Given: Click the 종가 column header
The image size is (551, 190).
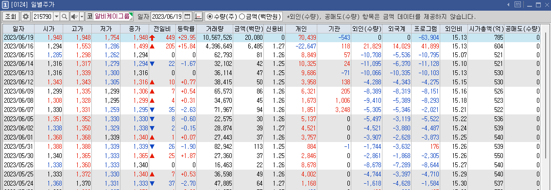Looking at the screenshot, I should pyautogui.click(x=135, y=29).
